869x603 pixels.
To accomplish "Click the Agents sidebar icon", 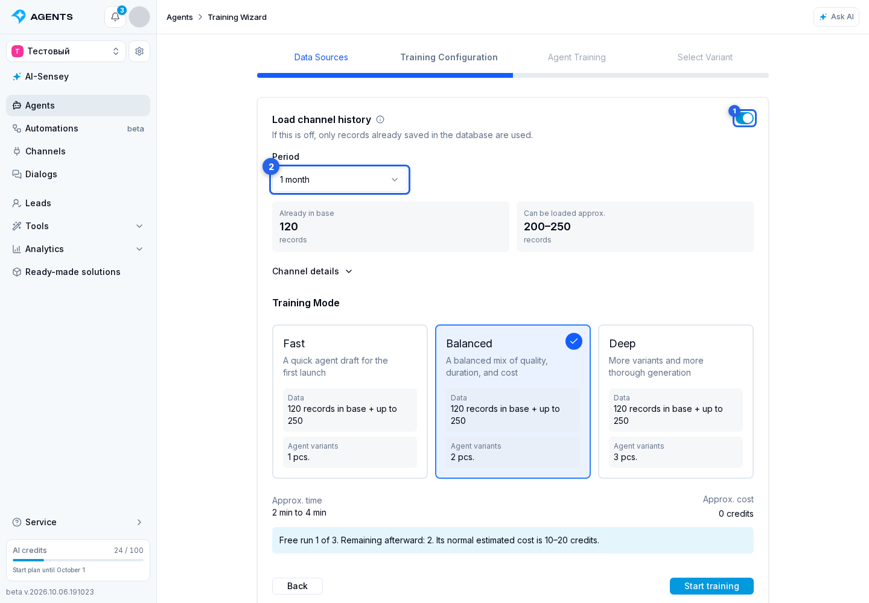I will point(17,106).
